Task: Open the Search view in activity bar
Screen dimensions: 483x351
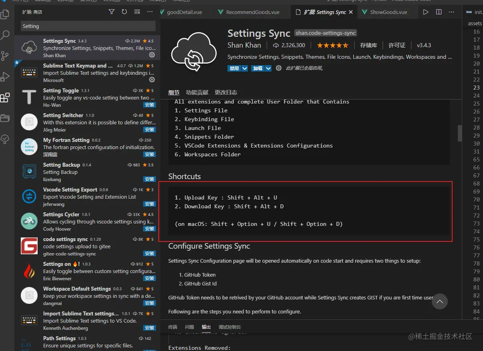Action: (5, 35)
